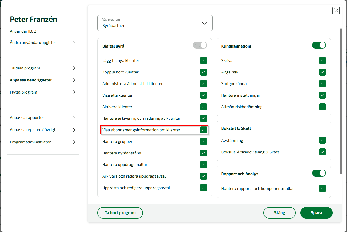347x232 pixels.
Task: Enable the Digital byrå toggle
Action: tap(200, 45)
